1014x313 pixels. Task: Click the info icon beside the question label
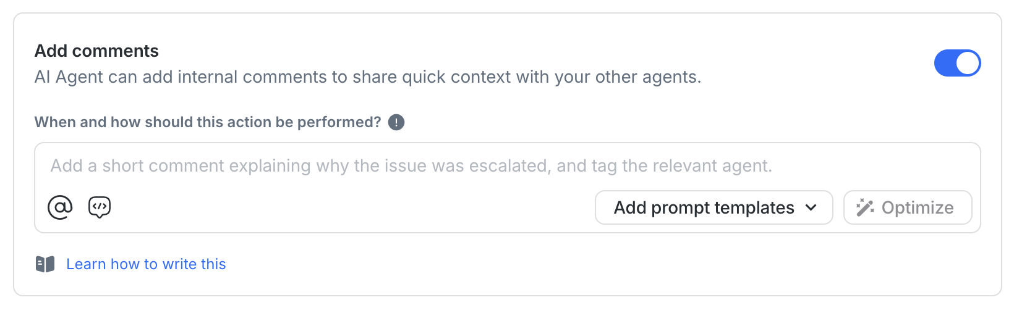(396, 122)
